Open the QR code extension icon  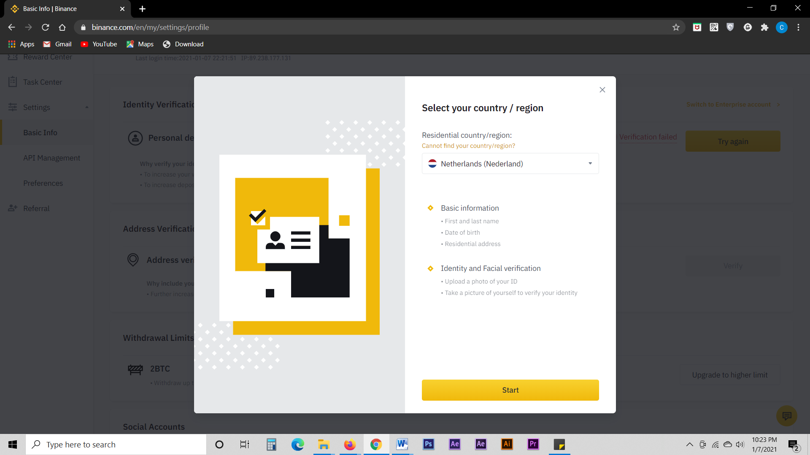coord(714,27)
